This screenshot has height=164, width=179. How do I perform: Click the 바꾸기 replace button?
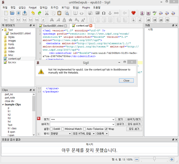click(x=121, y=124)
